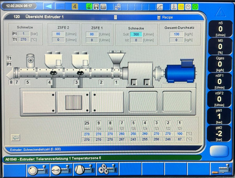Click the left arrow button in temperature panel
The width and height of the screenshot is (235, 178).
(x=16, y=137)
